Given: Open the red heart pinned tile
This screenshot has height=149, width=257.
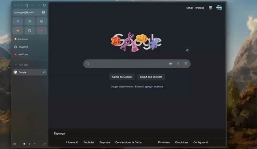Looking at the screenshot, I should tap(18, 31).
